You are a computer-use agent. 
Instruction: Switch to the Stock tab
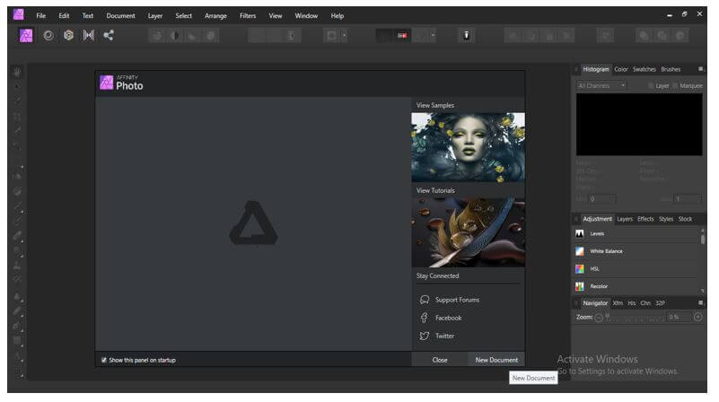pos(685,219)
